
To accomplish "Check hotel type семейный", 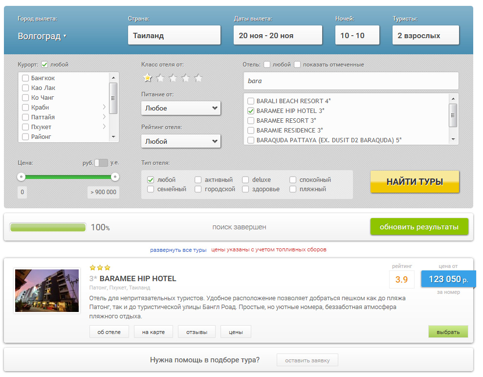I will (x=151, y=189).
